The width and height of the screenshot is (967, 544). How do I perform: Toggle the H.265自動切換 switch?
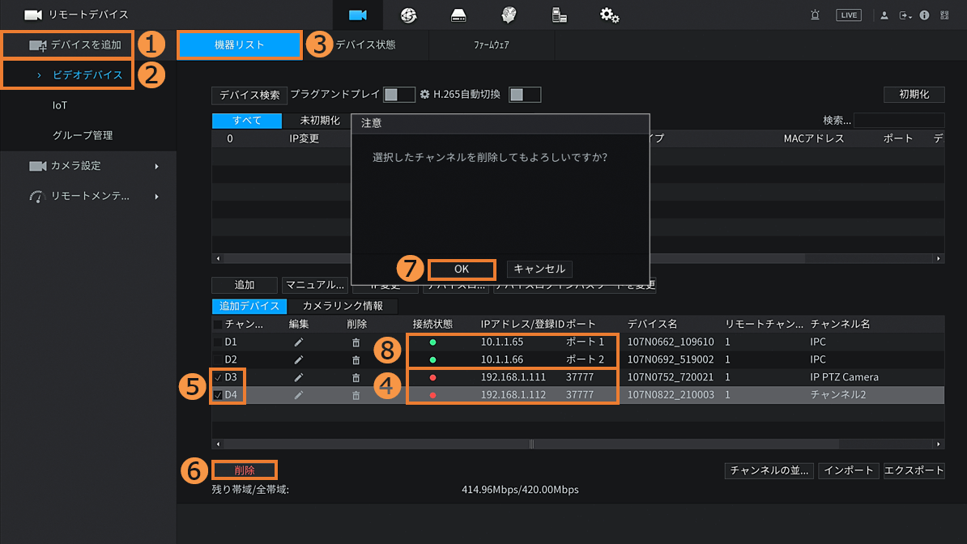pos(524,95)
